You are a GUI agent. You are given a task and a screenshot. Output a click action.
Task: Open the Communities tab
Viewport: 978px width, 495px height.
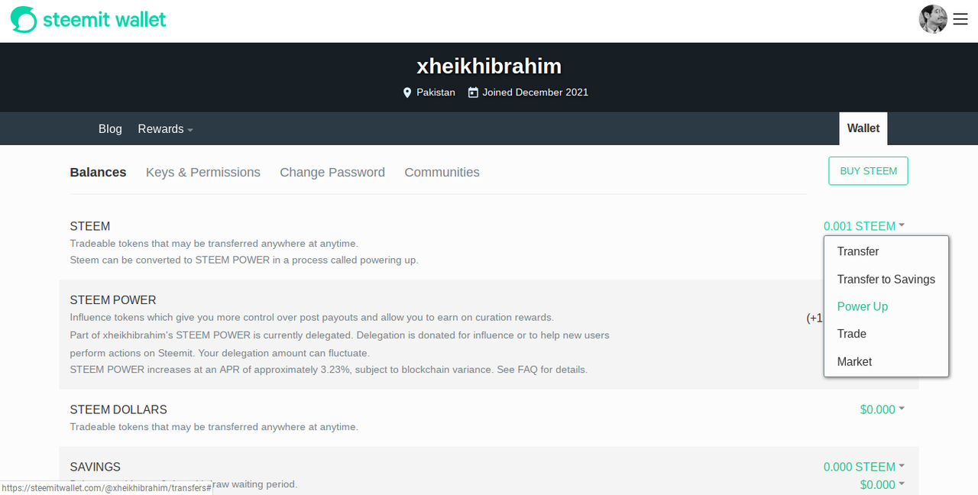click(442, 173)
